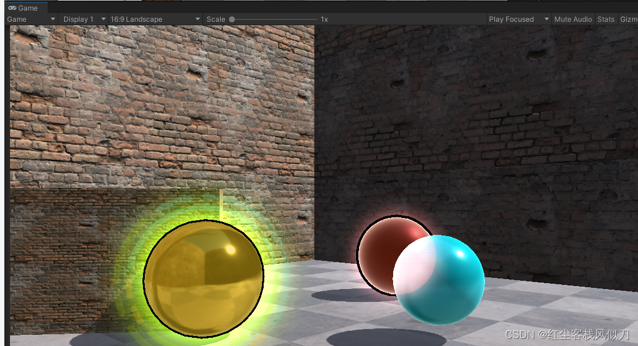This screenshot has width=638, height=346.
Task: Click the 1x scale value text
Action: point(324,19)
